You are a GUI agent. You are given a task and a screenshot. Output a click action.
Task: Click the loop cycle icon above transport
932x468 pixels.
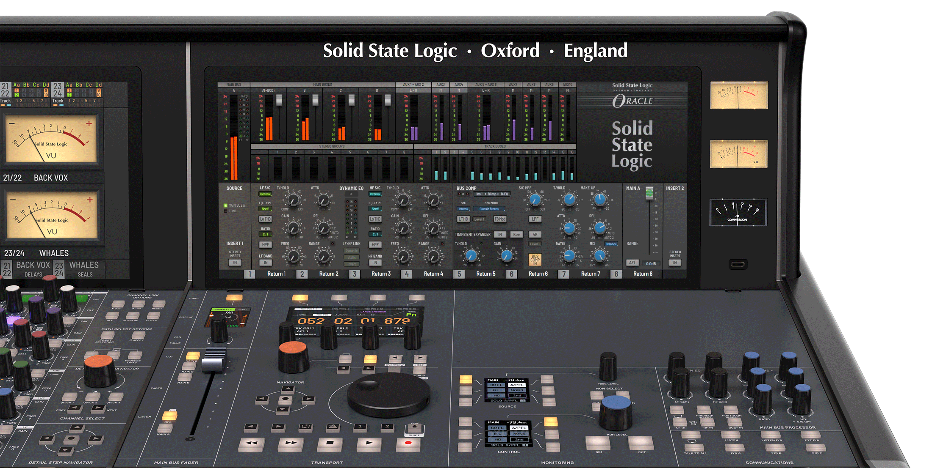pos(305,427)
